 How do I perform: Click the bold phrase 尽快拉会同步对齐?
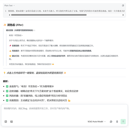(x=58, y=56)
